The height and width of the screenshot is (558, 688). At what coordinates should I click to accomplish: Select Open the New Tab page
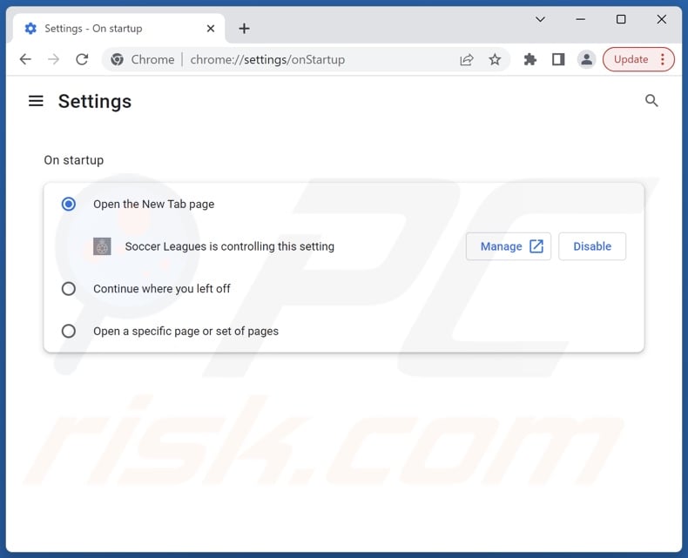pos(69,204)
